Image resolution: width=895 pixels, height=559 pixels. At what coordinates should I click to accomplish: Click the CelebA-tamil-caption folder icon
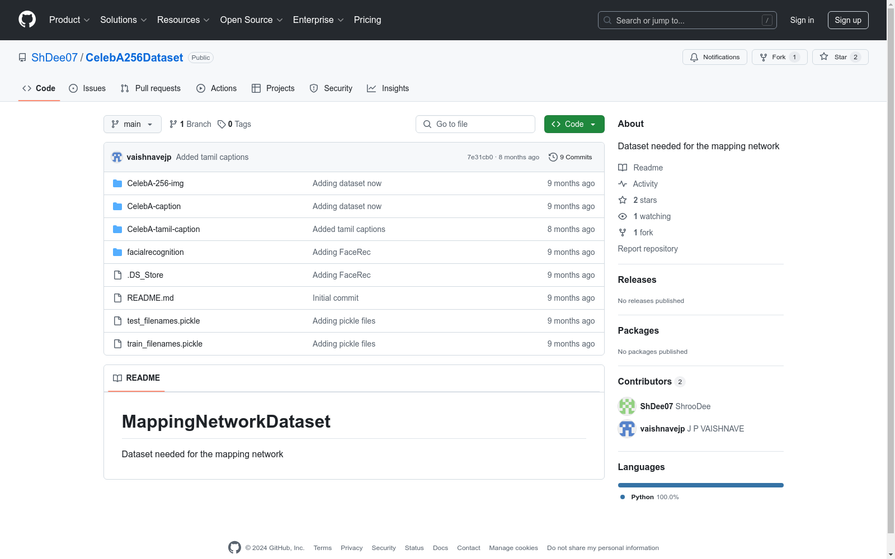(117, 229)
